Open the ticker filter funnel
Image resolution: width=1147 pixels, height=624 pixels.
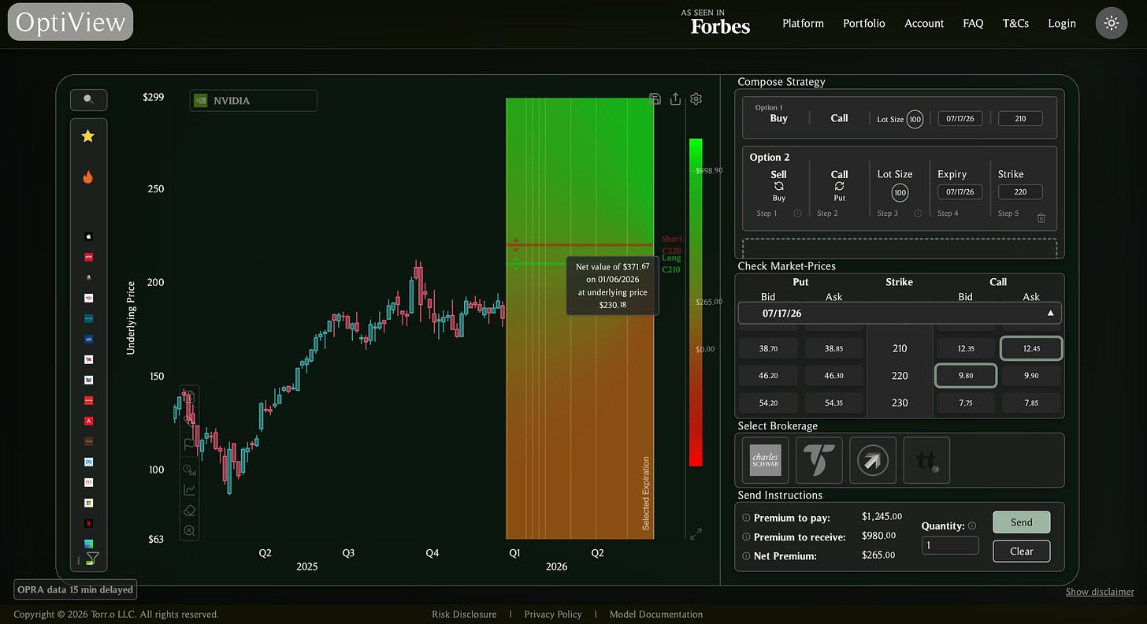point(92,559)
